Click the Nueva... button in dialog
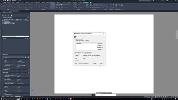Image resolution: width=178 pixels, height=100 pixels. [100, 46]
